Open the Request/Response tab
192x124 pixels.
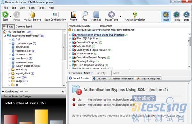tap(148, 79)
